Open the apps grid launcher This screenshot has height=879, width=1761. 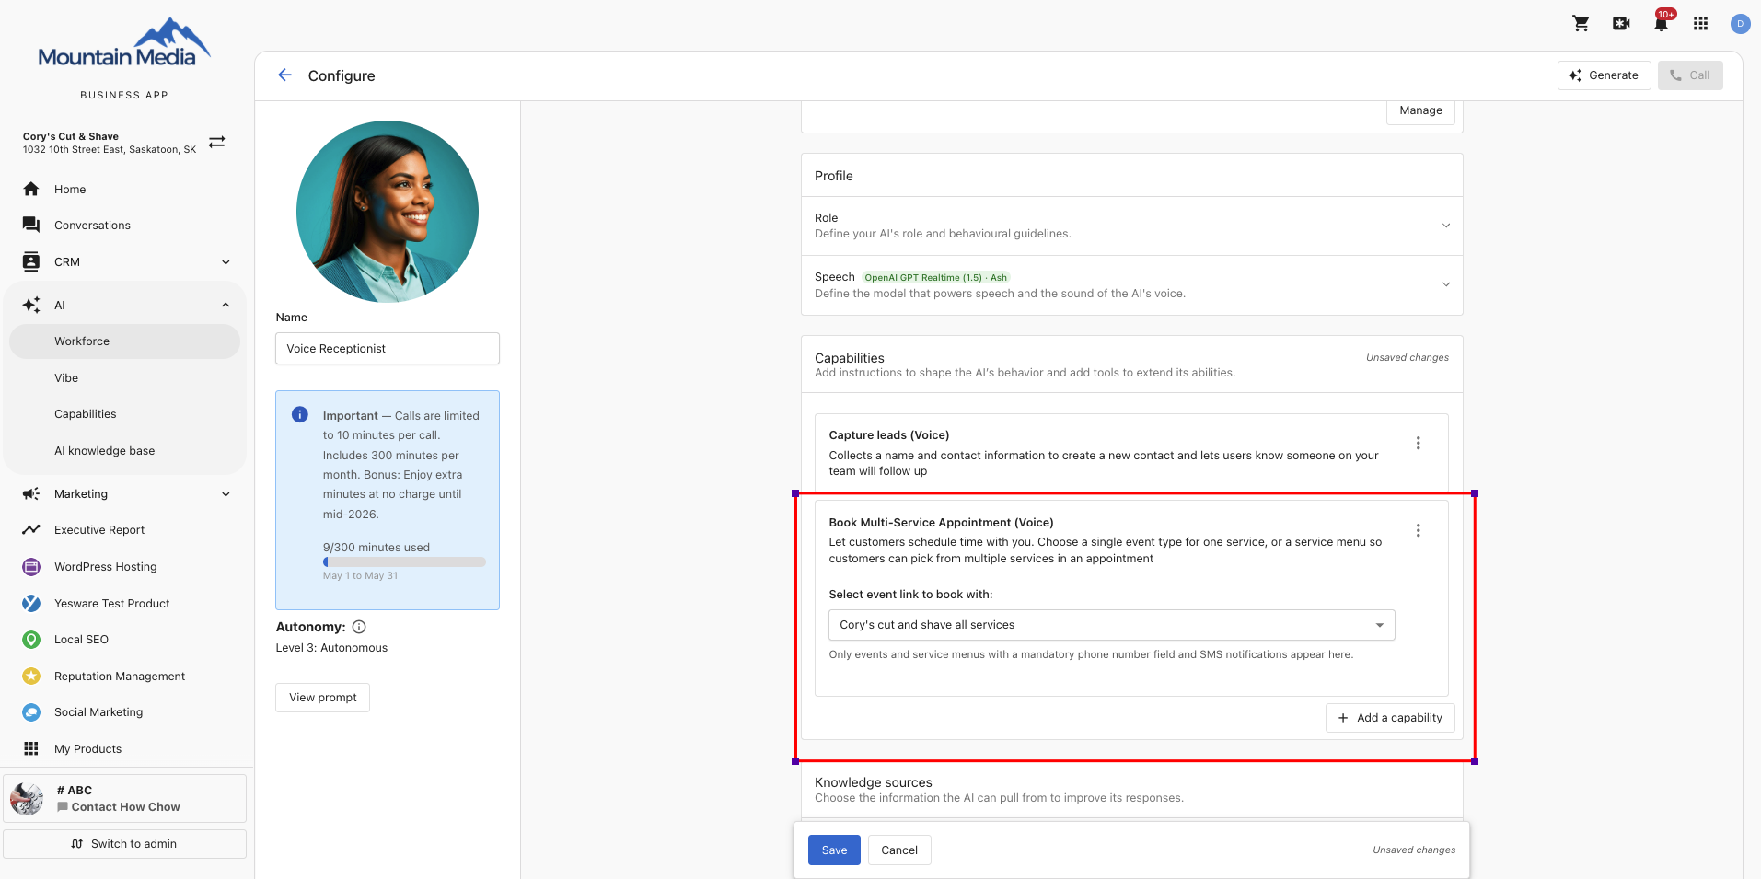[1700, 23]
